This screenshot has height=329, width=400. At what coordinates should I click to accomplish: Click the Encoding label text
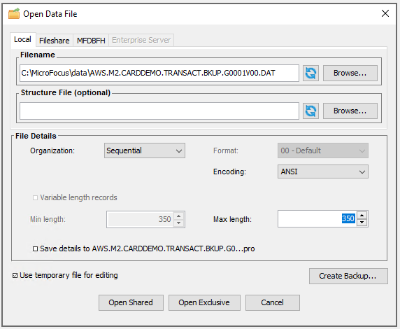tap(229, 171)
